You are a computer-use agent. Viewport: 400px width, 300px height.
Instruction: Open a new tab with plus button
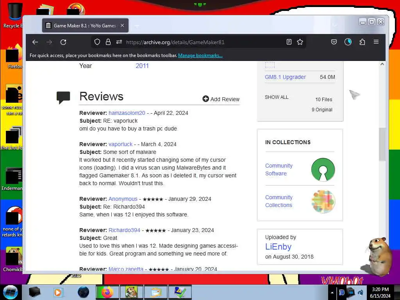point(137,26)
